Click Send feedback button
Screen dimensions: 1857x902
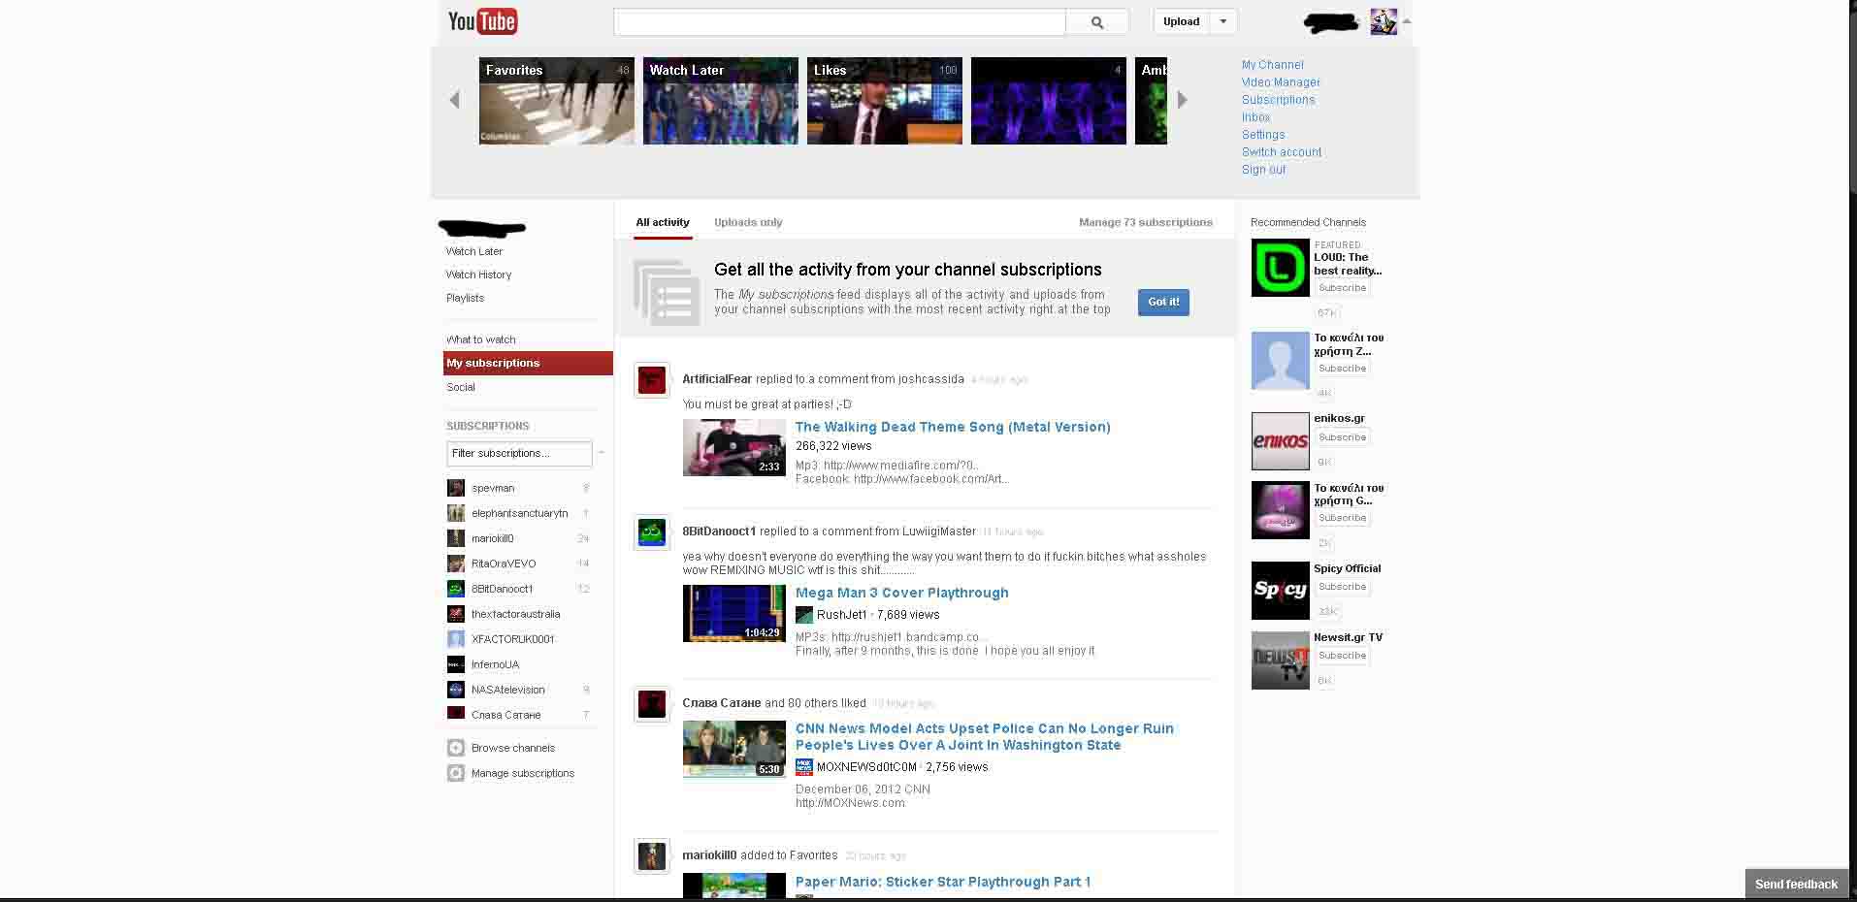pos(1796,884)
